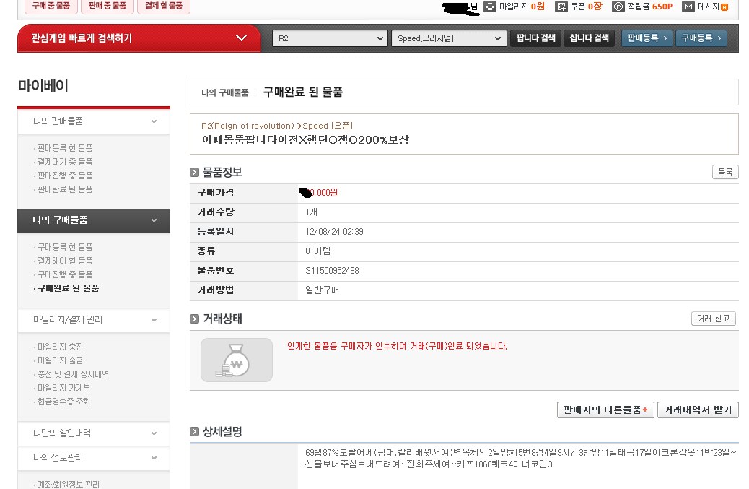Click the arrow icon beside 물품정보 heading
749x489 pixels.
pos(195,173)
